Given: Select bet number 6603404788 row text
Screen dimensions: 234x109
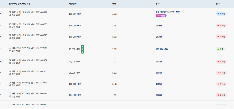Looking at the screenshot, I should point(28,12).
